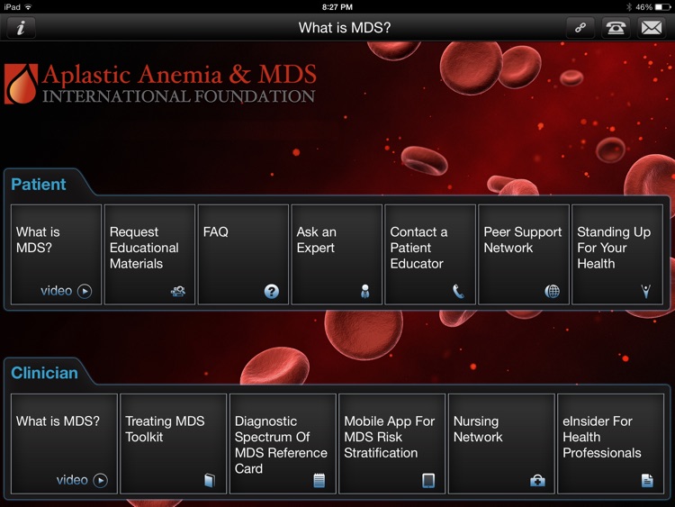The height and width of the screenshot is (507, 675).
Task: Tap the 8:27 PM clock
Action: click(337, 7)
